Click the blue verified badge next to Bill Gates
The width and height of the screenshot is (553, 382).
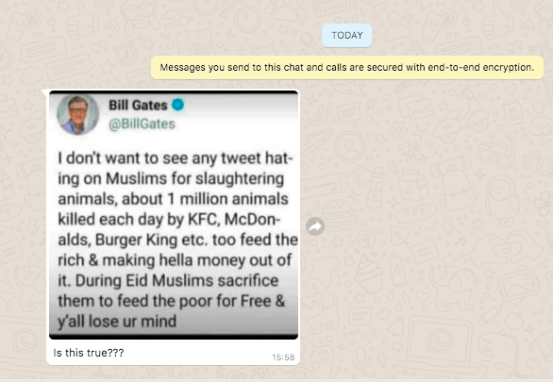177,105
